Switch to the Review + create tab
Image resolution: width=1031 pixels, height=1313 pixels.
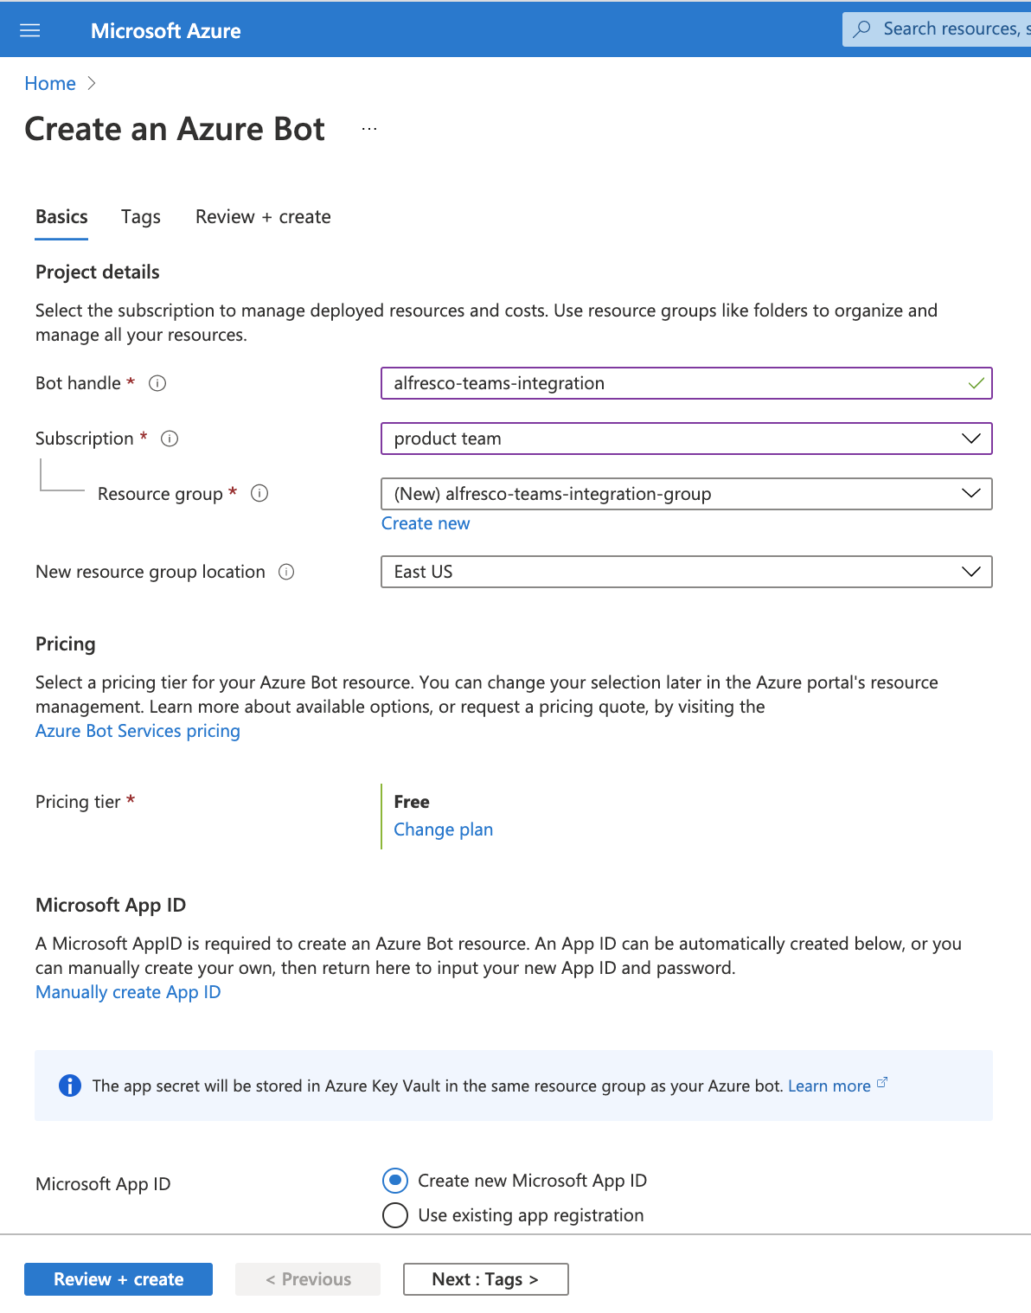[x=263, y=217]
